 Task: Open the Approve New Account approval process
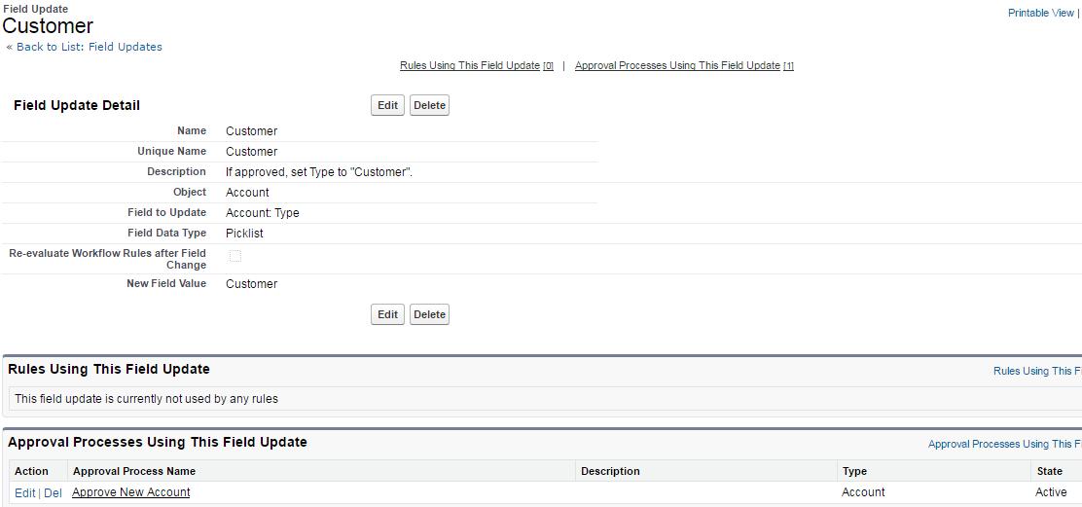pos(131,492)
